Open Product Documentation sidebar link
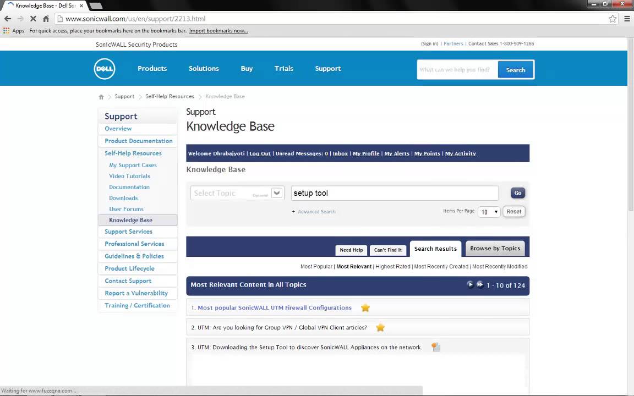This screenshot has width=634, height=396. [138, 141]
